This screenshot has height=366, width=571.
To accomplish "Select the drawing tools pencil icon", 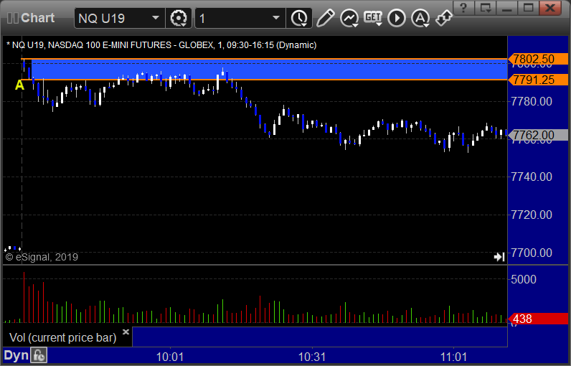I will click(325, 18).
